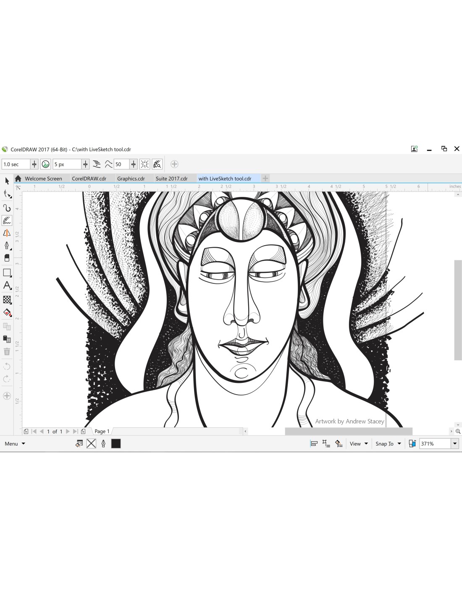Open the zoom level dropdown arrow
Screen dimensions: 462x597
pos(454,444)
